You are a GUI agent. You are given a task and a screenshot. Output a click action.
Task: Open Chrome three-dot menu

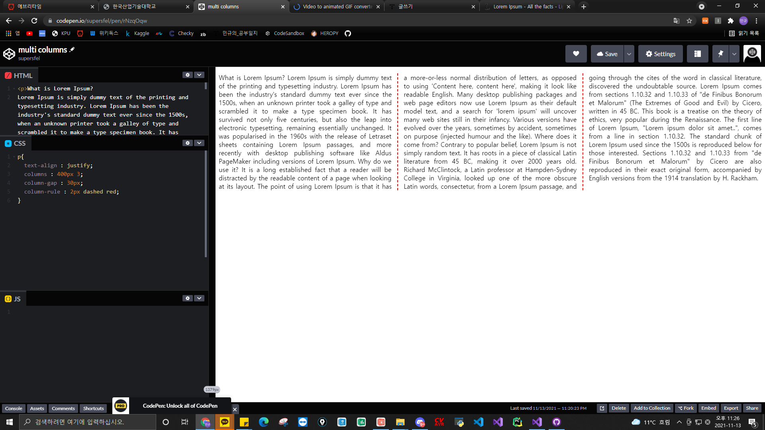click(756, 21)
